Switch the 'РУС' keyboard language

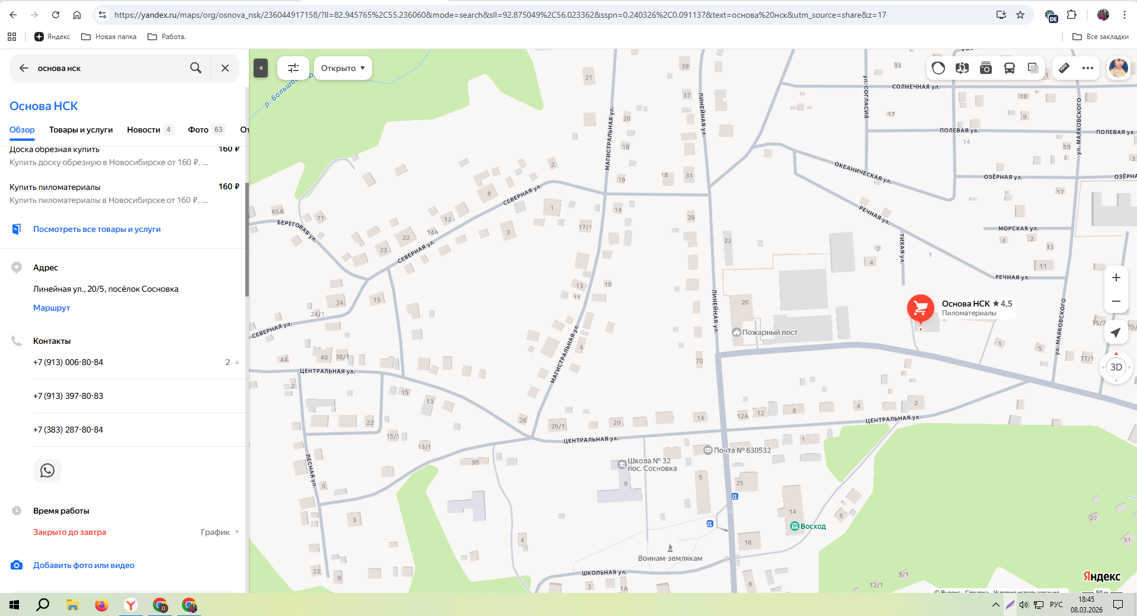(1056, 605)
